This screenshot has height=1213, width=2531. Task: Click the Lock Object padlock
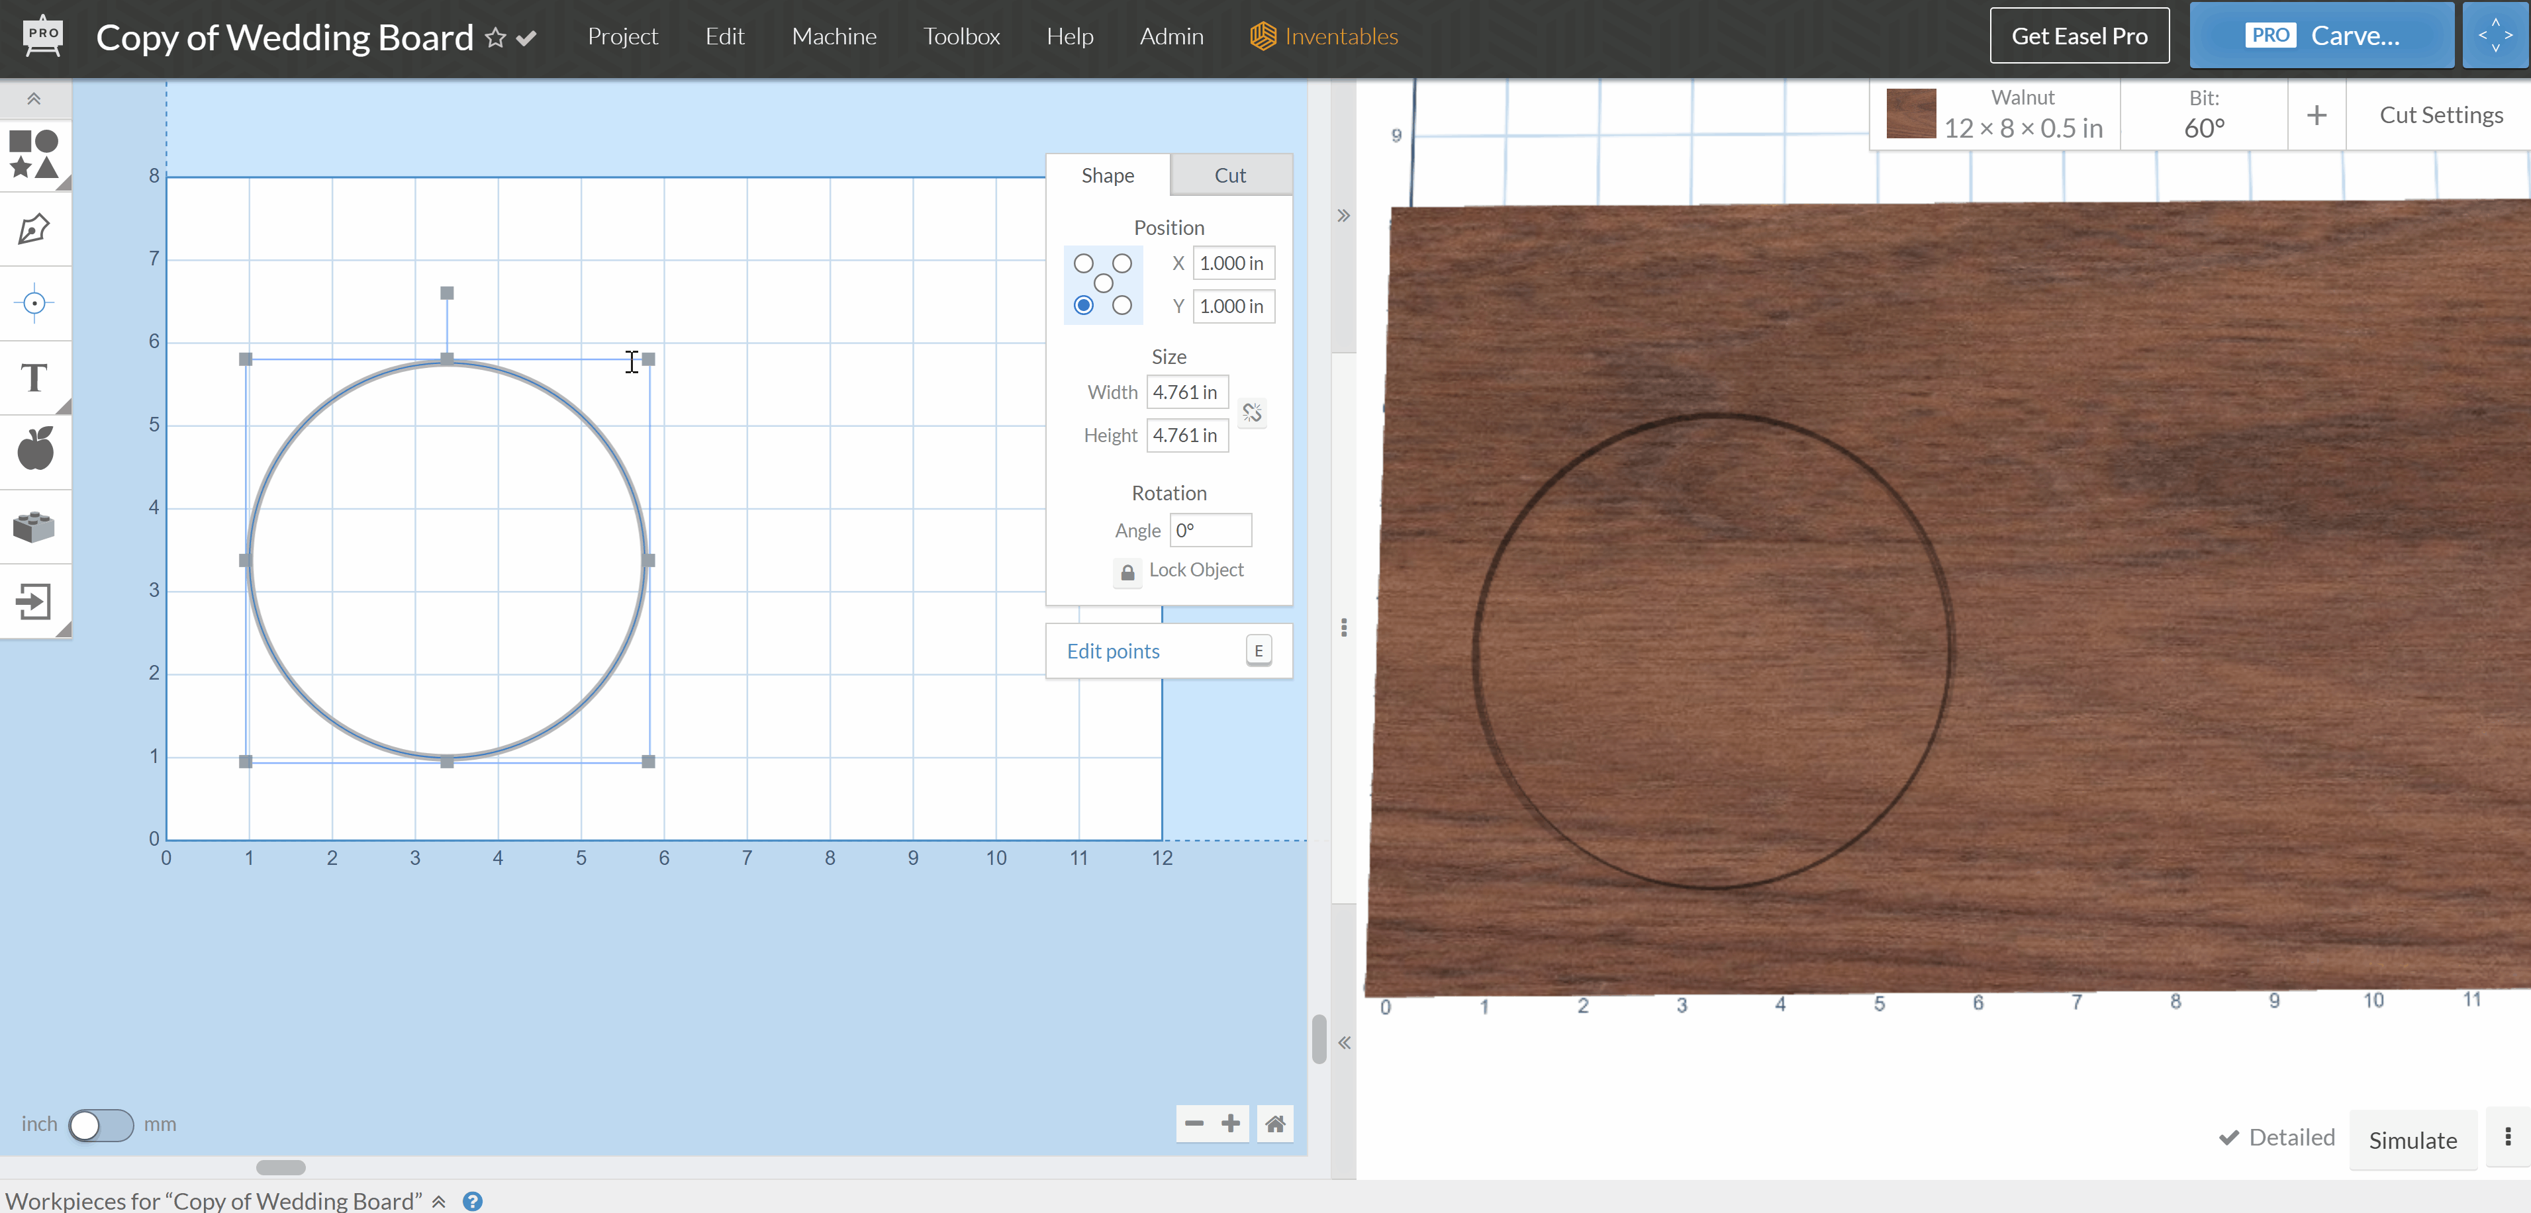(x=1127, y=572)
